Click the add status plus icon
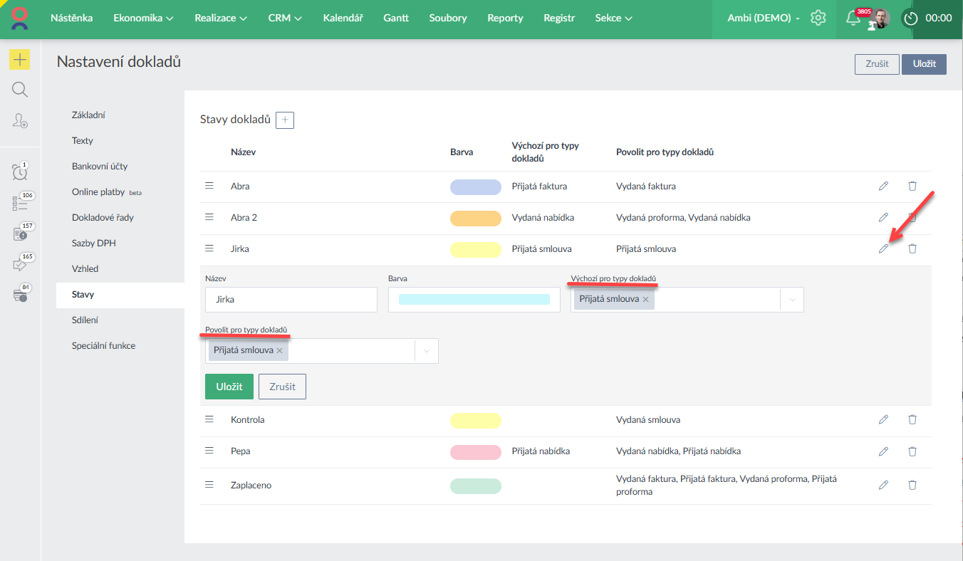Screen dimensions: 963x561 (x=285, y=120)
